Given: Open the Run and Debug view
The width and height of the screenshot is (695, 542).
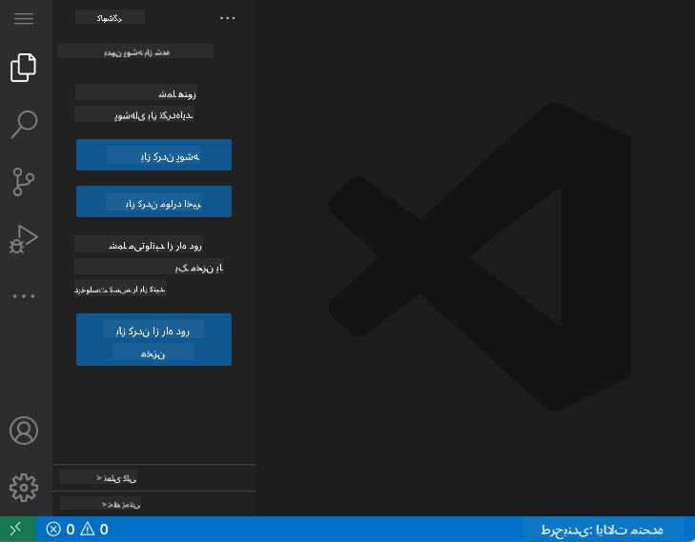Looking at the screenshot, I should point(24,238).
